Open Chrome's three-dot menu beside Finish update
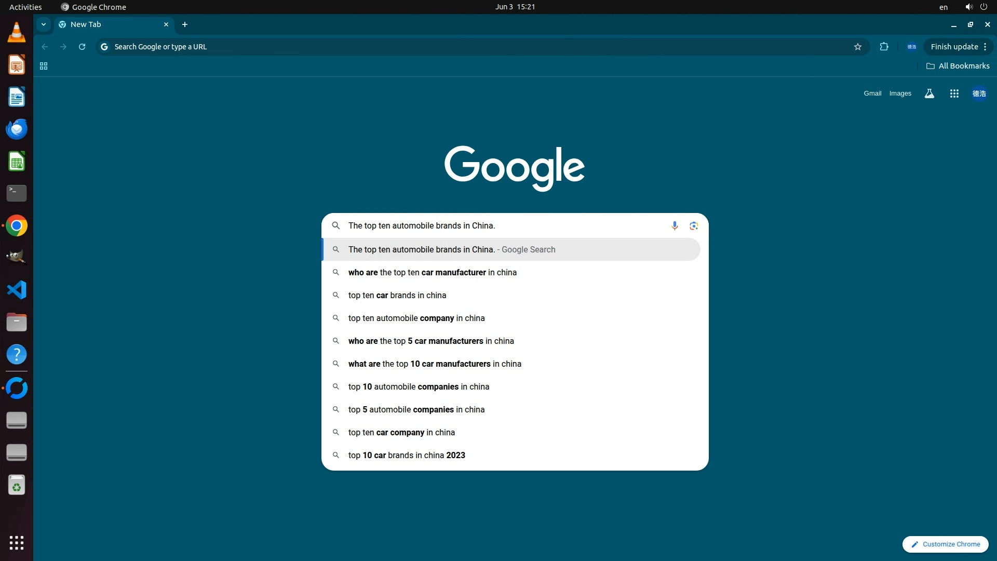This screenshot has height=561, width=997. point(985,47)
